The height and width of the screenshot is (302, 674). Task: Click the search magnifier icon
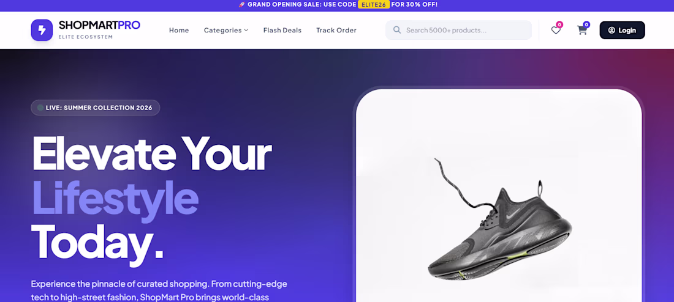coord(397,30)
